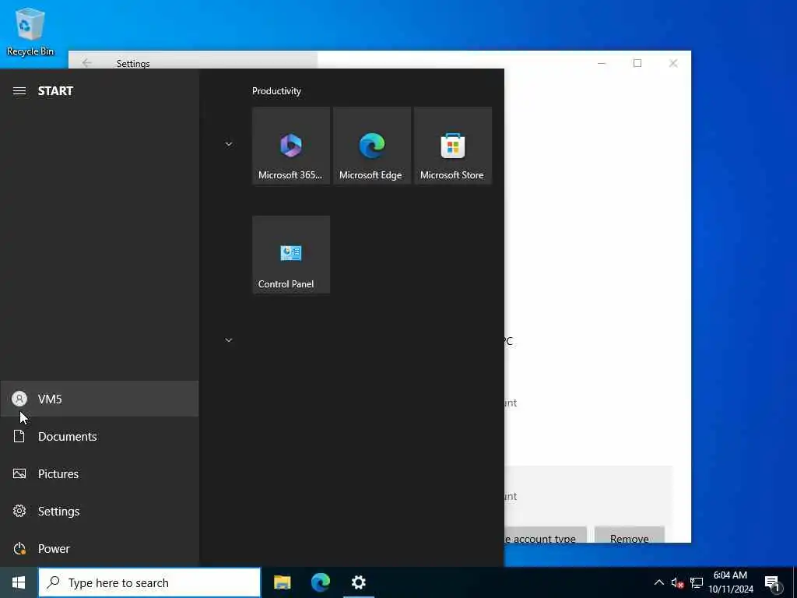
Task: Focus the taskbar search box
Action: 149,582
